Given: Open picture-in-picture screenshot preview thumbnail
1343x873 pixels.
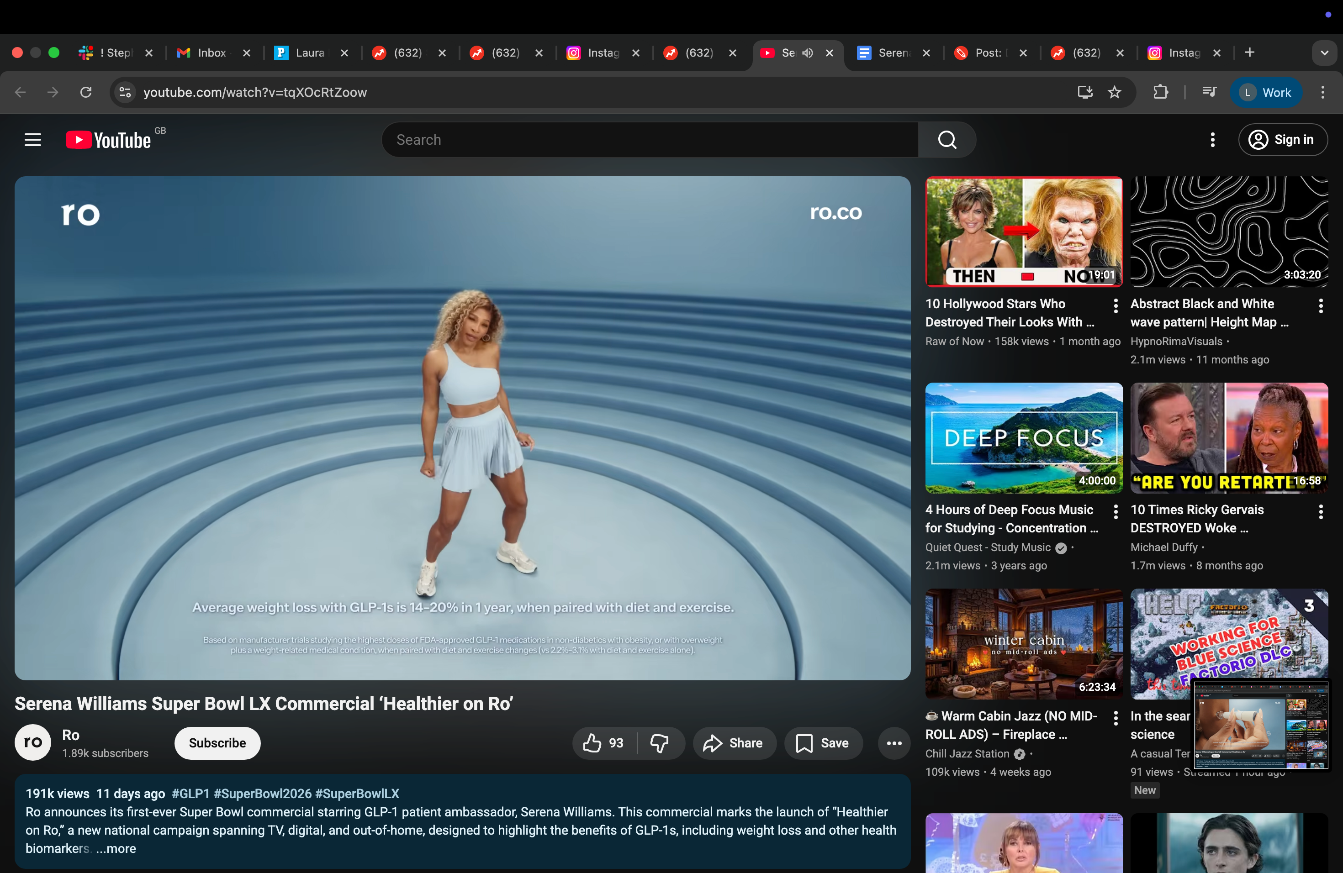Looking at the screenshot, I should coord(1261,725).
